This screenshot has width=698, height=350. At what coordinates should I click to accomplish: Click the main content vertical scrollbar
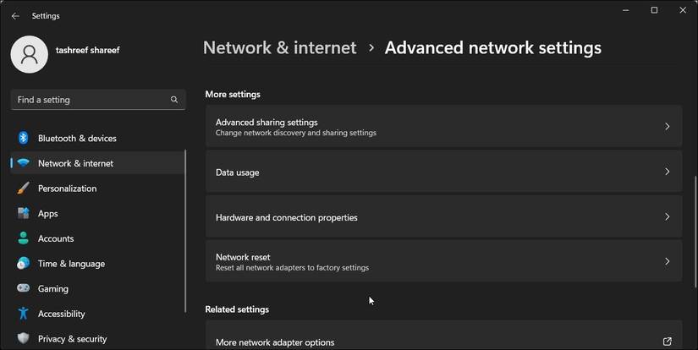click(x=693, y=228)
